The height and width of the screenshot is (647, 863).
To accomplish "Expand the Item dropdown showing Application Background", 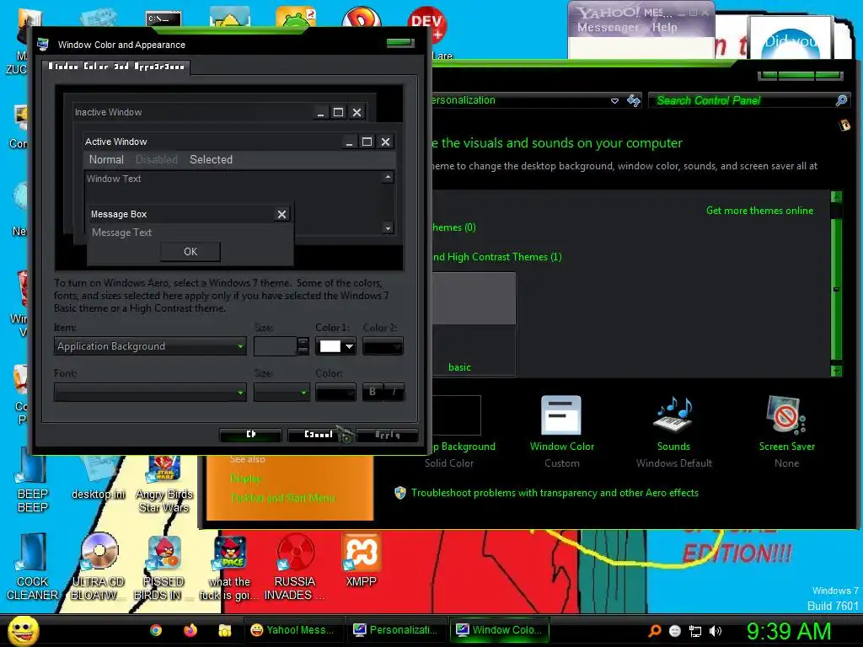I will point(150,346).
